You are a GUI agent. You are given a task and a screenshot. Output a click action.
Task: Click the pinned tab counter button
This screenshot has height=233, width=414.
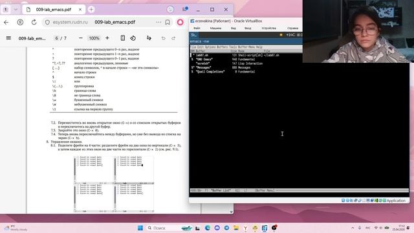(x=6, y=10)
